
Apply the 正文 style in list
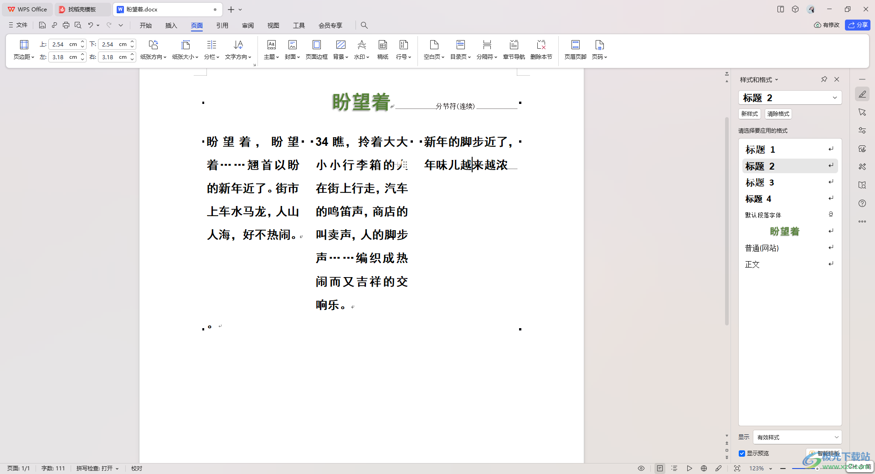click(x=790, y=264)
